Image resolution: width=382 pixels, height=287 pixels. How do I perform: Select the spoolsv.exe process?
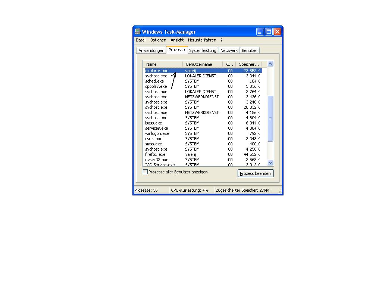(x=203, y=86)
